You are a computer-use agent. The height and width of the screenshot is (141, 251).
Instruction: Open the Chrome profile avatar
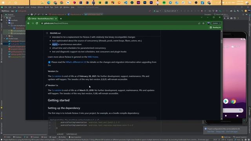click(x=208, y=23)
